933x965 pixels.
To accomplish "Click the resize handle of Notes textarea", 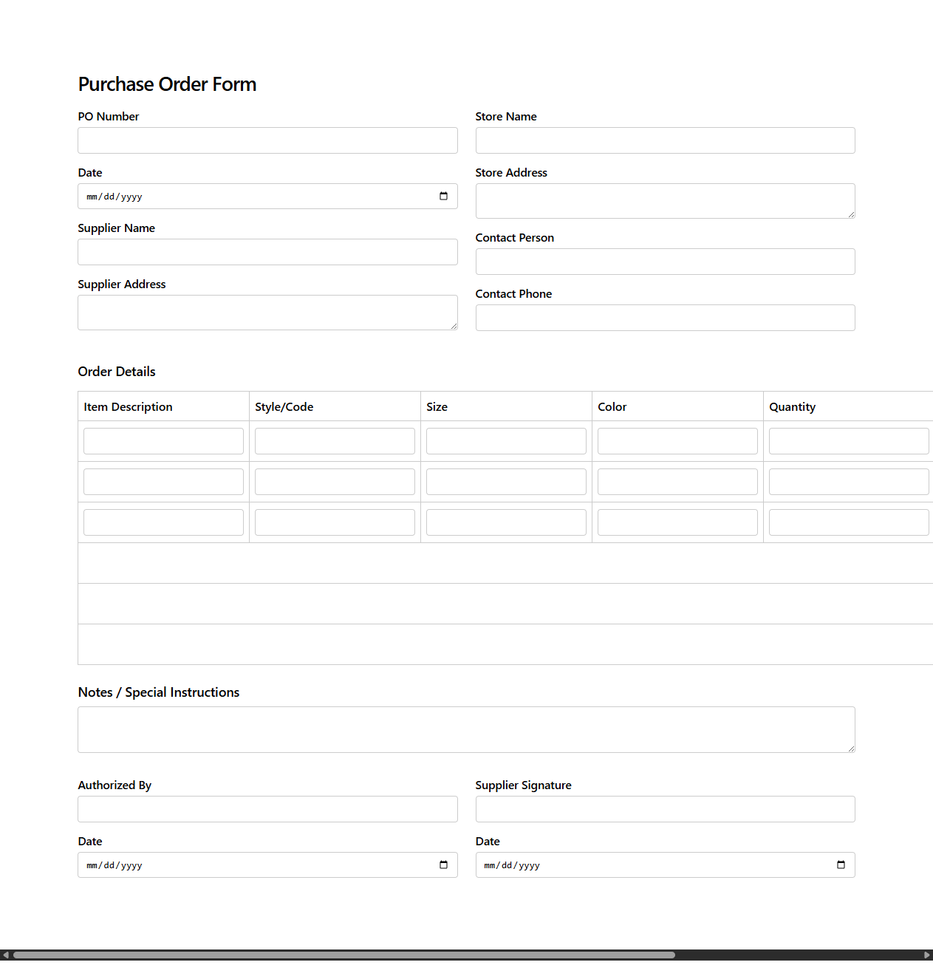I will (851, 749).
